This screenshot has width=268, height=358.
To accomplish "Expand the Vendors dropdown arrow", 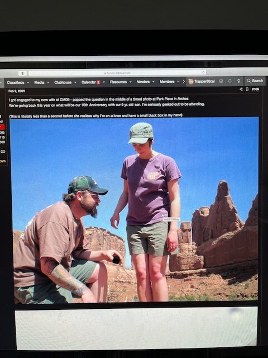I will click(154, 82).
